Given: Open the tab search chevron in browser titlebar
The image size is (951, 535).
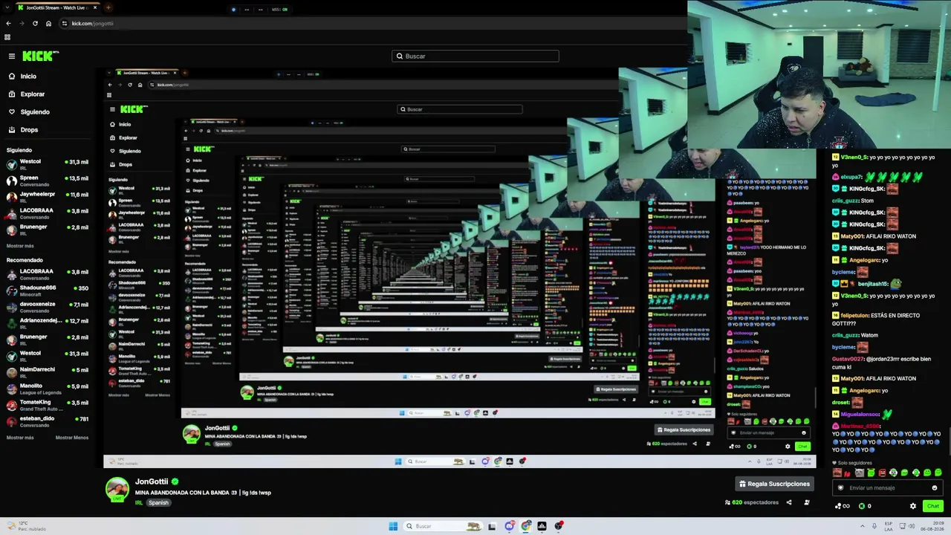Looking at the screenshot, I should click(x=8, y=7).
